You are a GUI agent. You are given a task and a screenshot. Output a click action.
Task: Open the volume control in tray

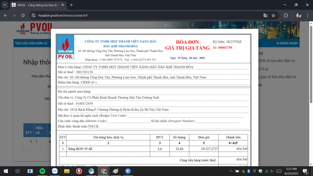(272, 171)
